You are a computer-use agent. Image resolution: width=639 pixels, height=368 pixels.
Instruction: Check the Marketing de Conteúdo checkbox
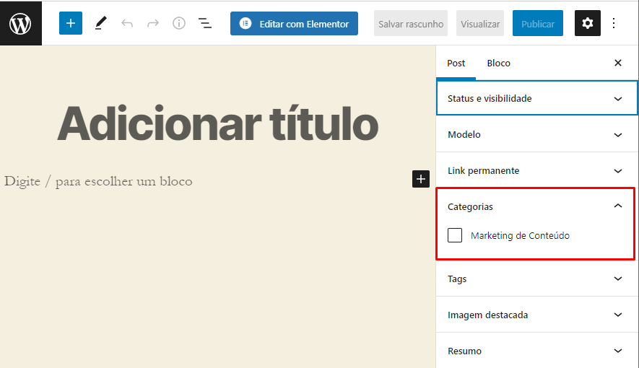pyautogui.click(x=455, y=235)
